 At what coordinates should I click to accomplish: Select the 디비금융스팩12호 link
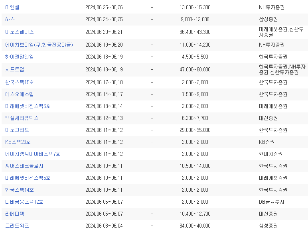[x=24, y=202]
